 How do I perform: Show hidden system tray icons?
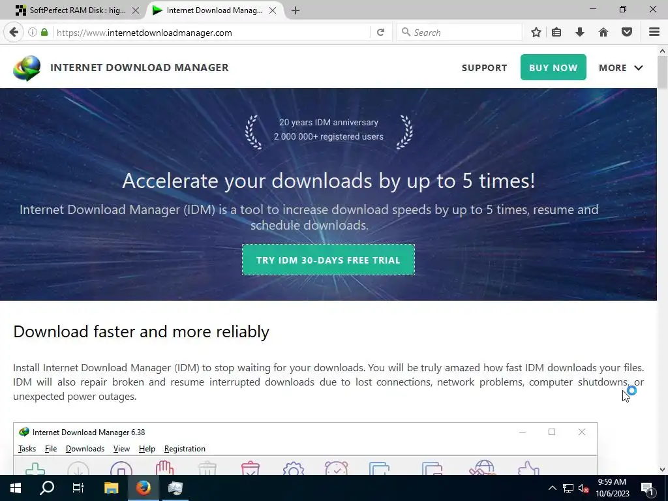552,488
